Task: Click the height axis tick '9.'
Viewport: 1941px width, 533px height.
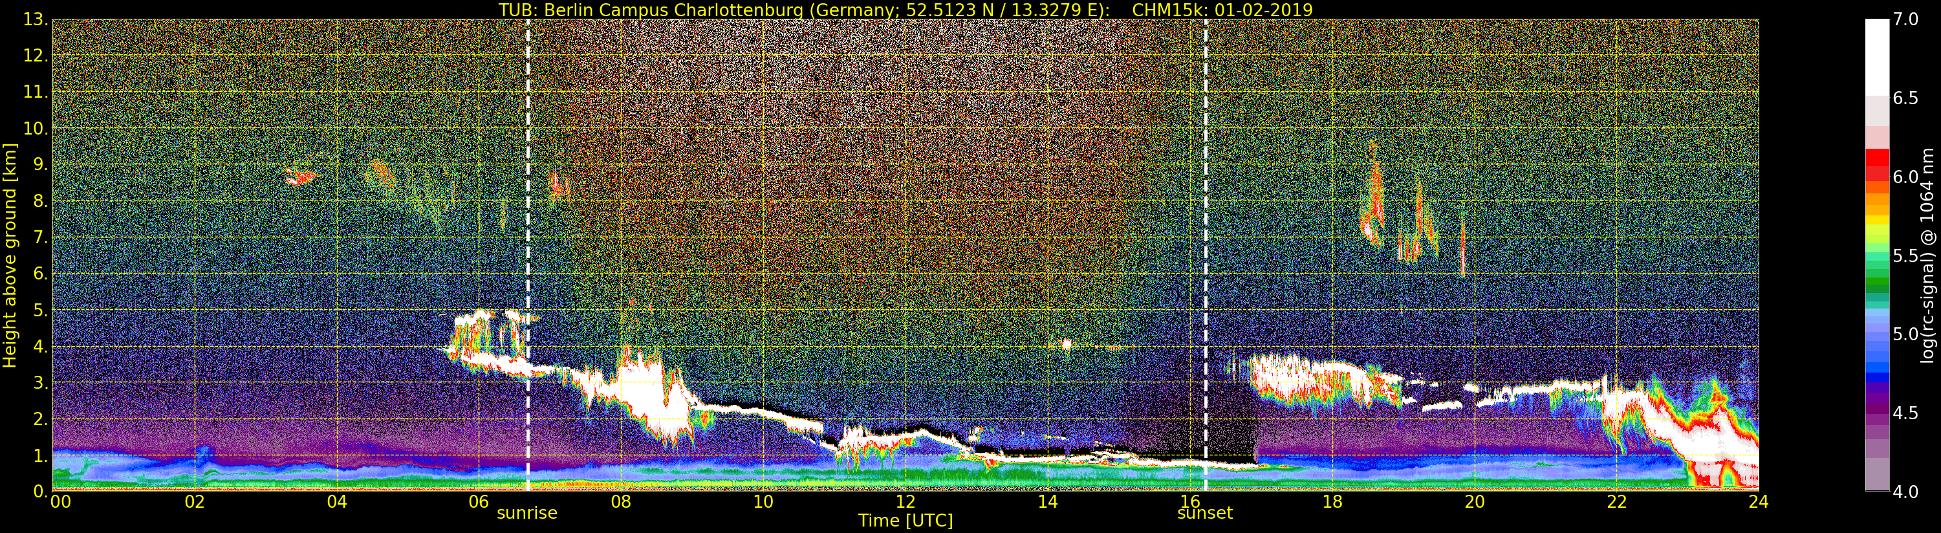Action: [x=41, y=164]
